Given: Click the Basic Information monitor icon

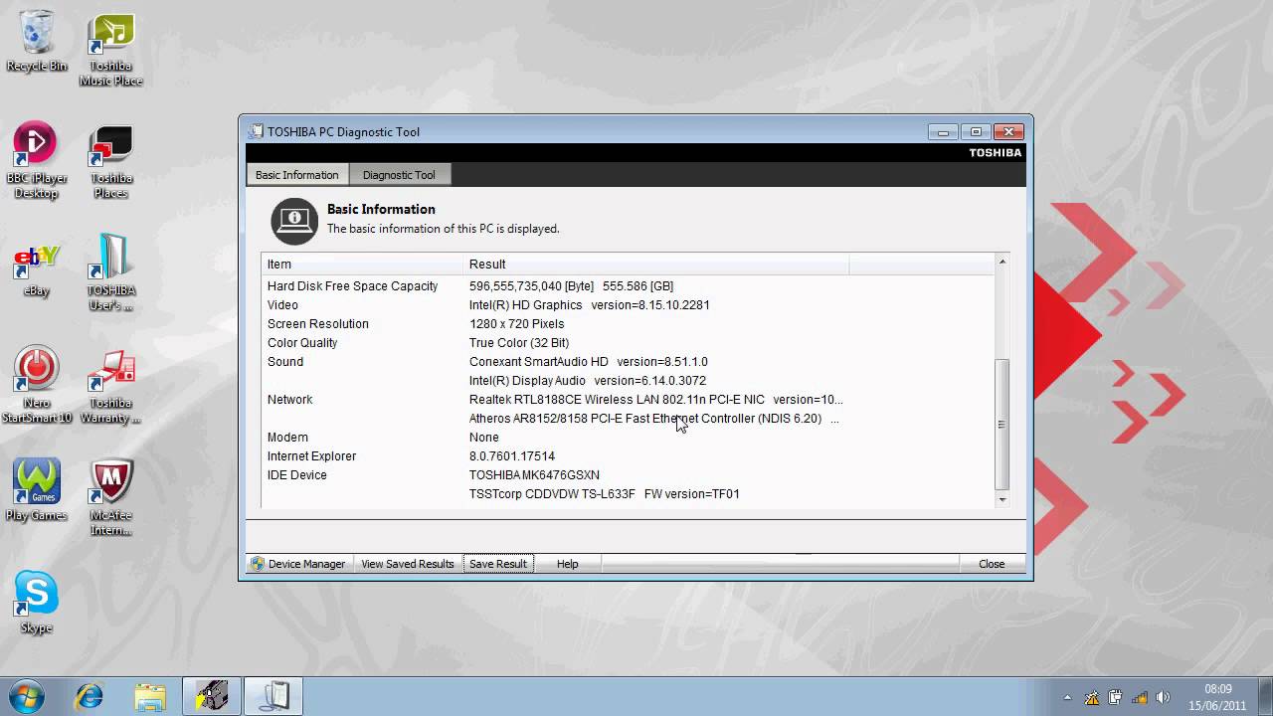Looking at the screenshot, I should (x=294, y=220).
